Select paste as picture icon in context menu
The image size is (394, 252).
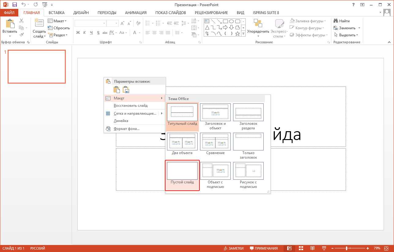126,89
